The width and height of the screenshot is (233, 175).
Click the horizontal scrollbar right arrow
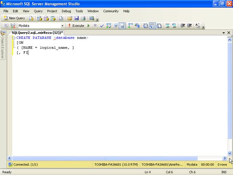point(225,158)
